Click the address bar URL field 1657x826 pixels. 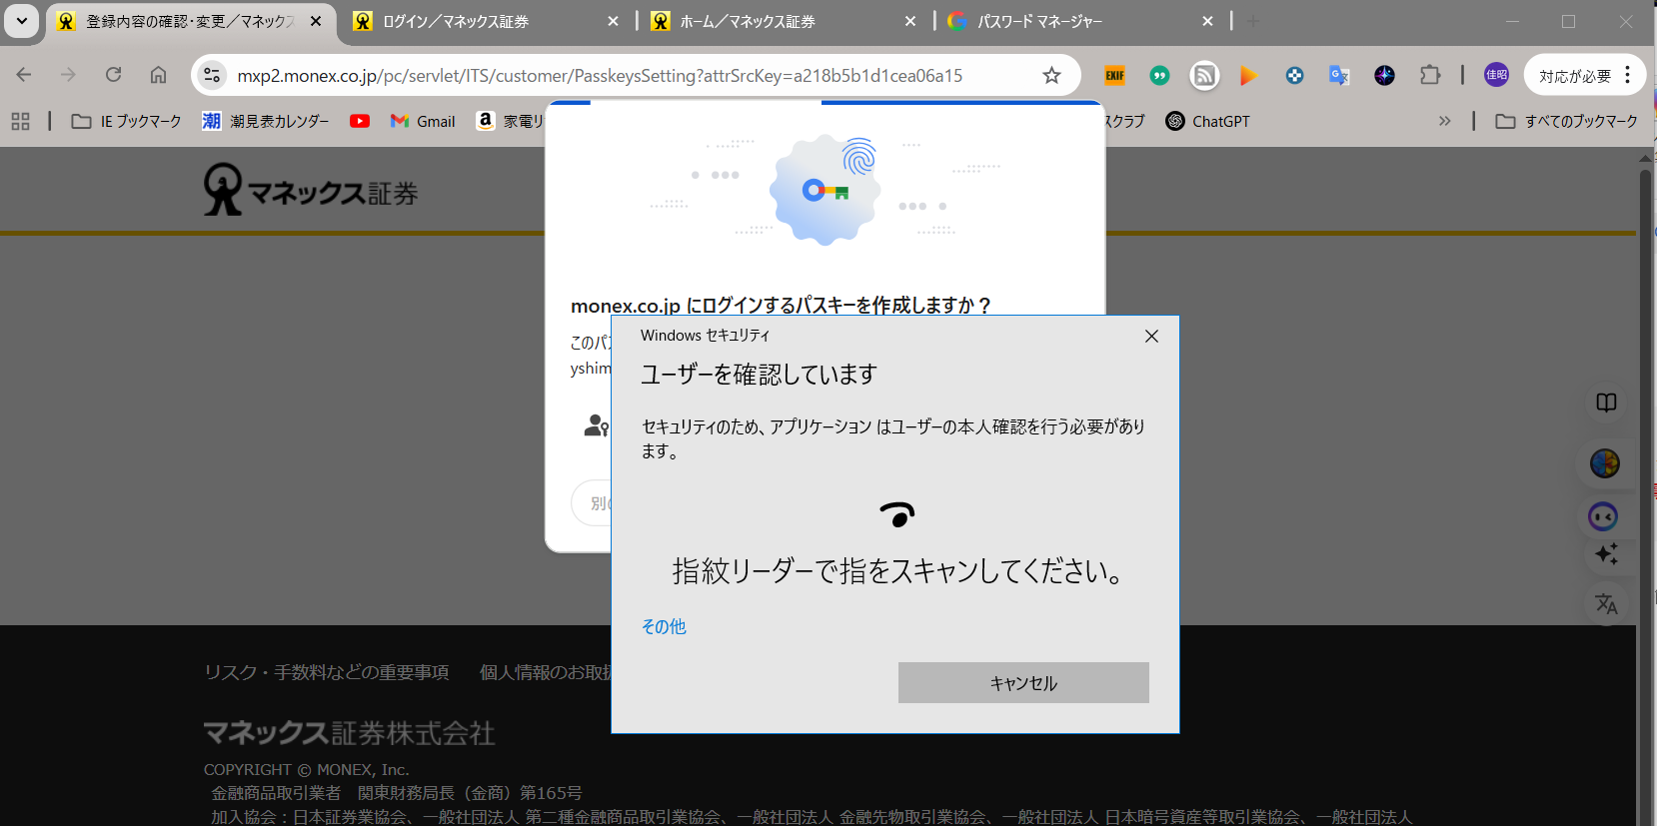(600, 76)
